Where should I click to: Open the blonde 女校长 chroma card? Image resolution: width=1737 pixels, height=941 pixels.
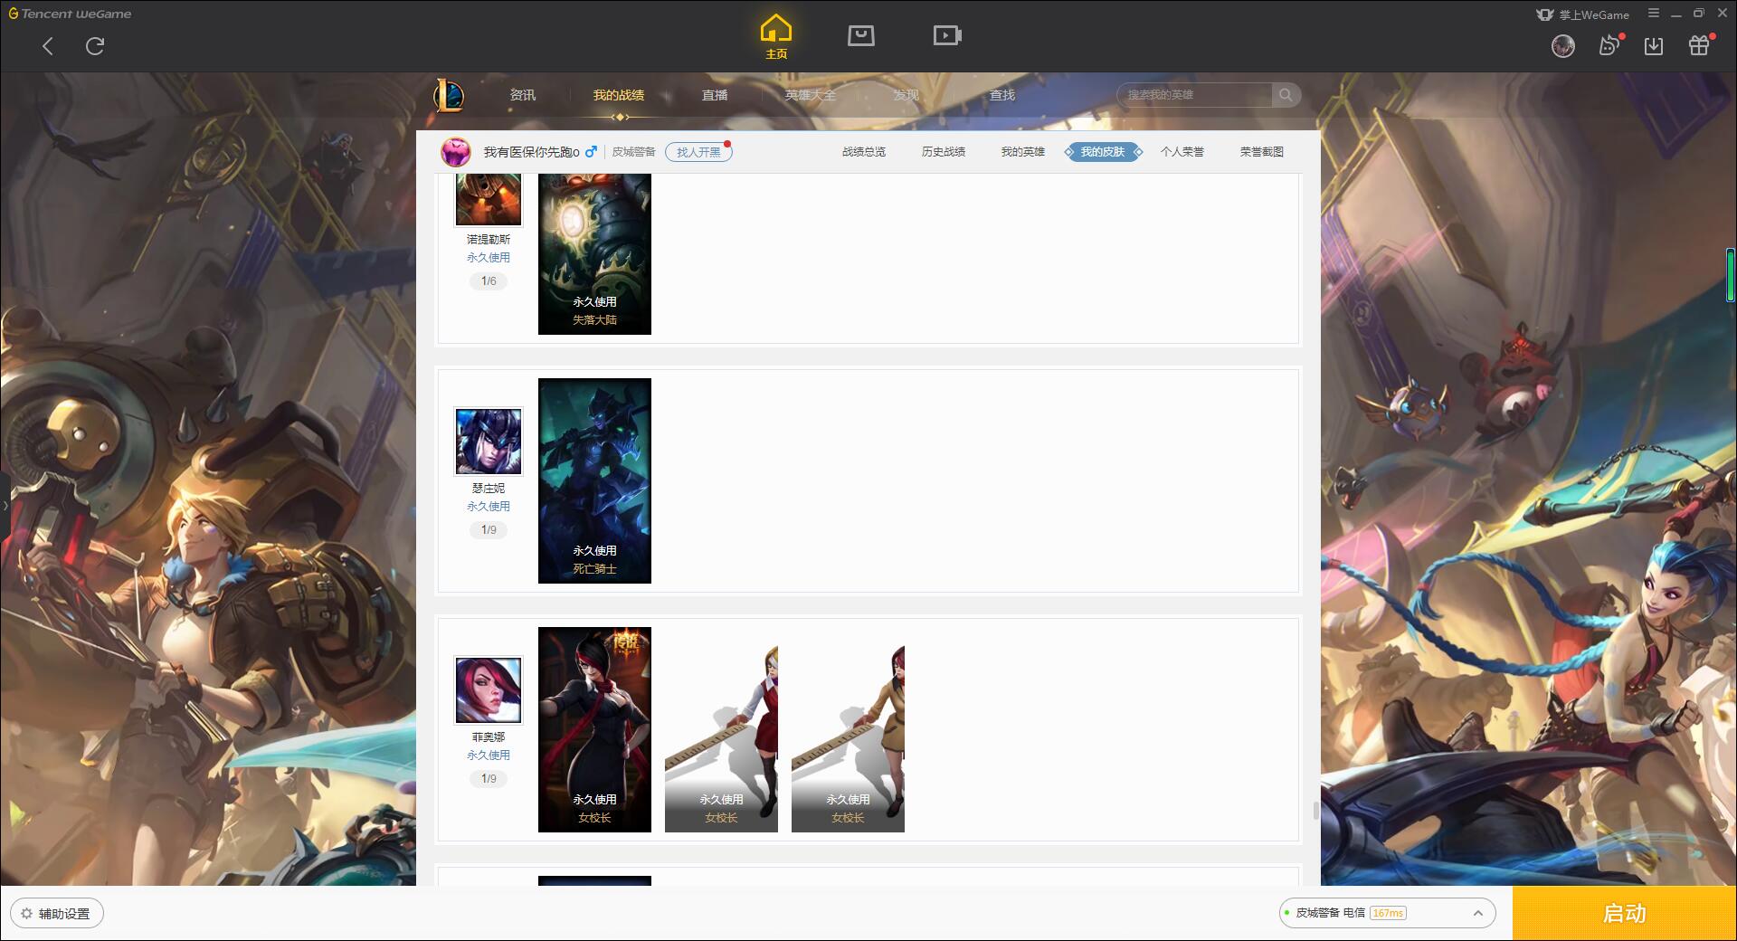[721, 729]
